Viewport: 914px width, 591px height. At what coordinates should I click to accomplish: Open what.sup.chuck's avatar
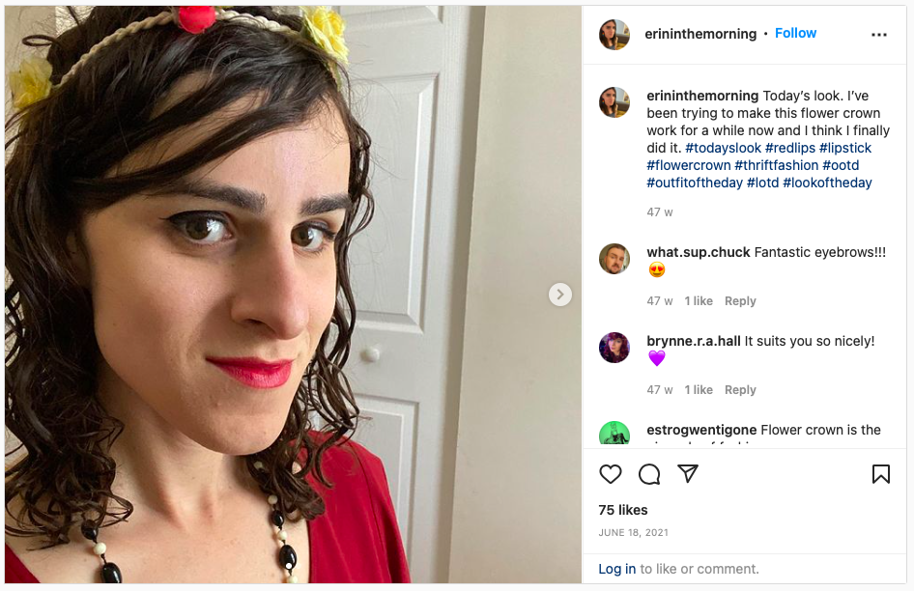pos(614,259)
